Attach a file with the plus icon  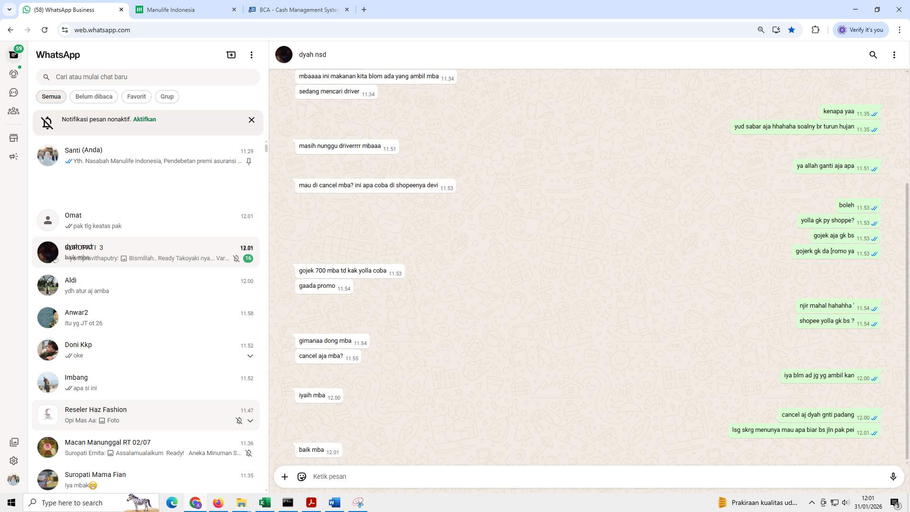(x=284, y=476)
